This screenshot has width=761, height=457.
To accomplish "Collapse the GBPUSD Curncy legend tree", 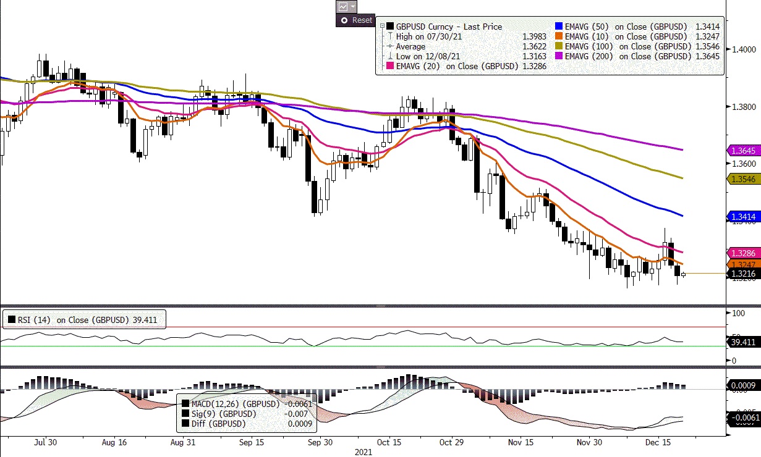I will (x=383, y=27).
